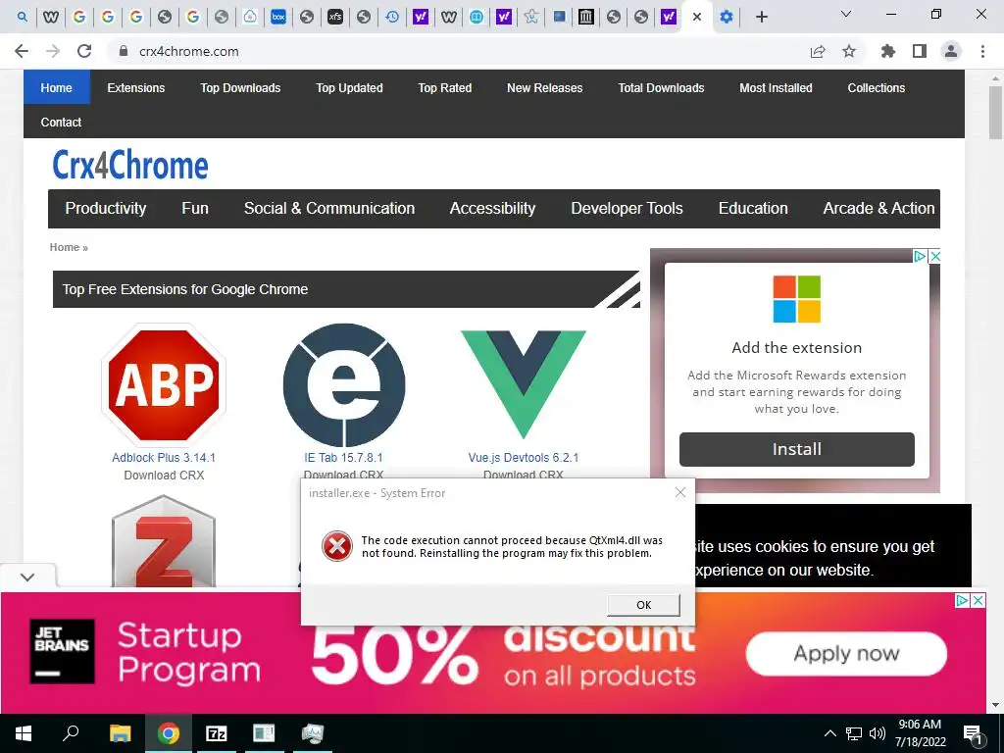Open the Contact page
This screenshot has height=753, width=1004.
tap(61, 122)
